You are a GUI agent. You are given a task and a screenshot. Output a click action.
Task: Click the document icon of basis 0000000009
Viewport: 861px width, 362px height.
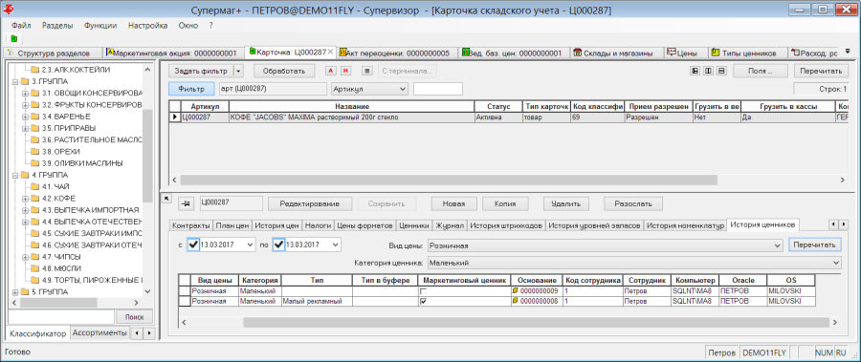(x=515, y=290)
